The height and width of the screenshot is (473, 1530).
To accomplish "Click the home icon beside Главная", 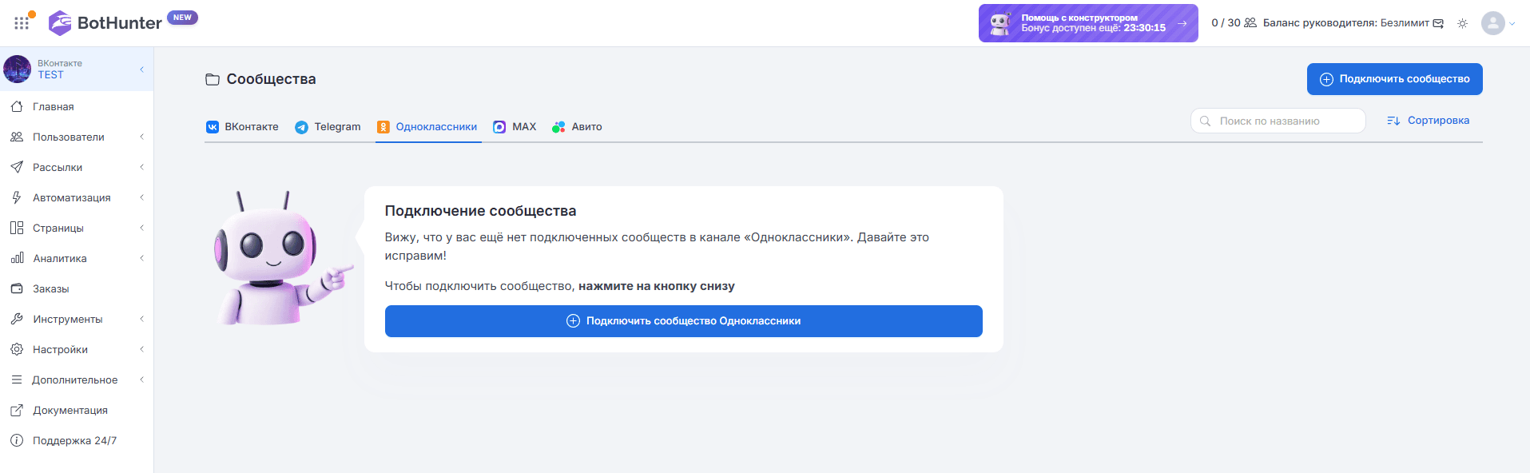I will pos(17,106).
